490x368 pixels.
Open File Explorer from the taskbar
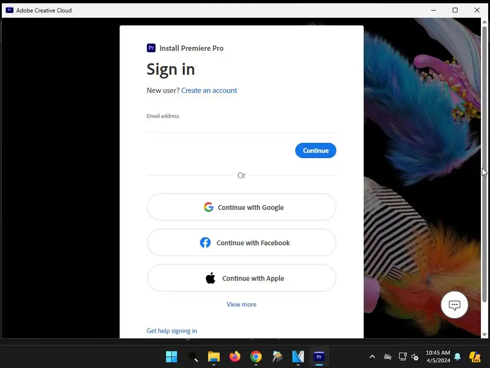214,356
